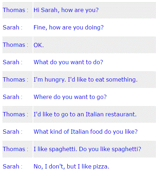The width and height of the screenshot is (156, 177).
Task: Click 'I'm hungry. I'd like to eat something.'
Action: pyautogui.click(x=85, y=79)
